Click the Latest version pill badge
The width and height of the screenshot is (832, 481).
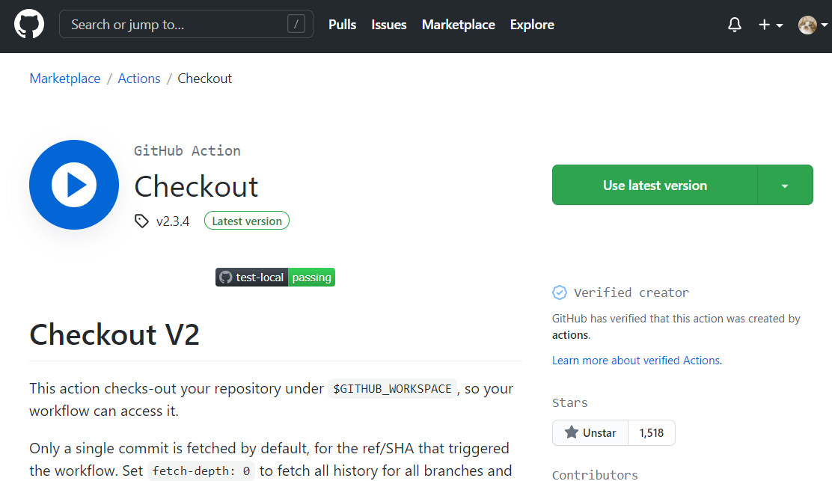(247, 220)
